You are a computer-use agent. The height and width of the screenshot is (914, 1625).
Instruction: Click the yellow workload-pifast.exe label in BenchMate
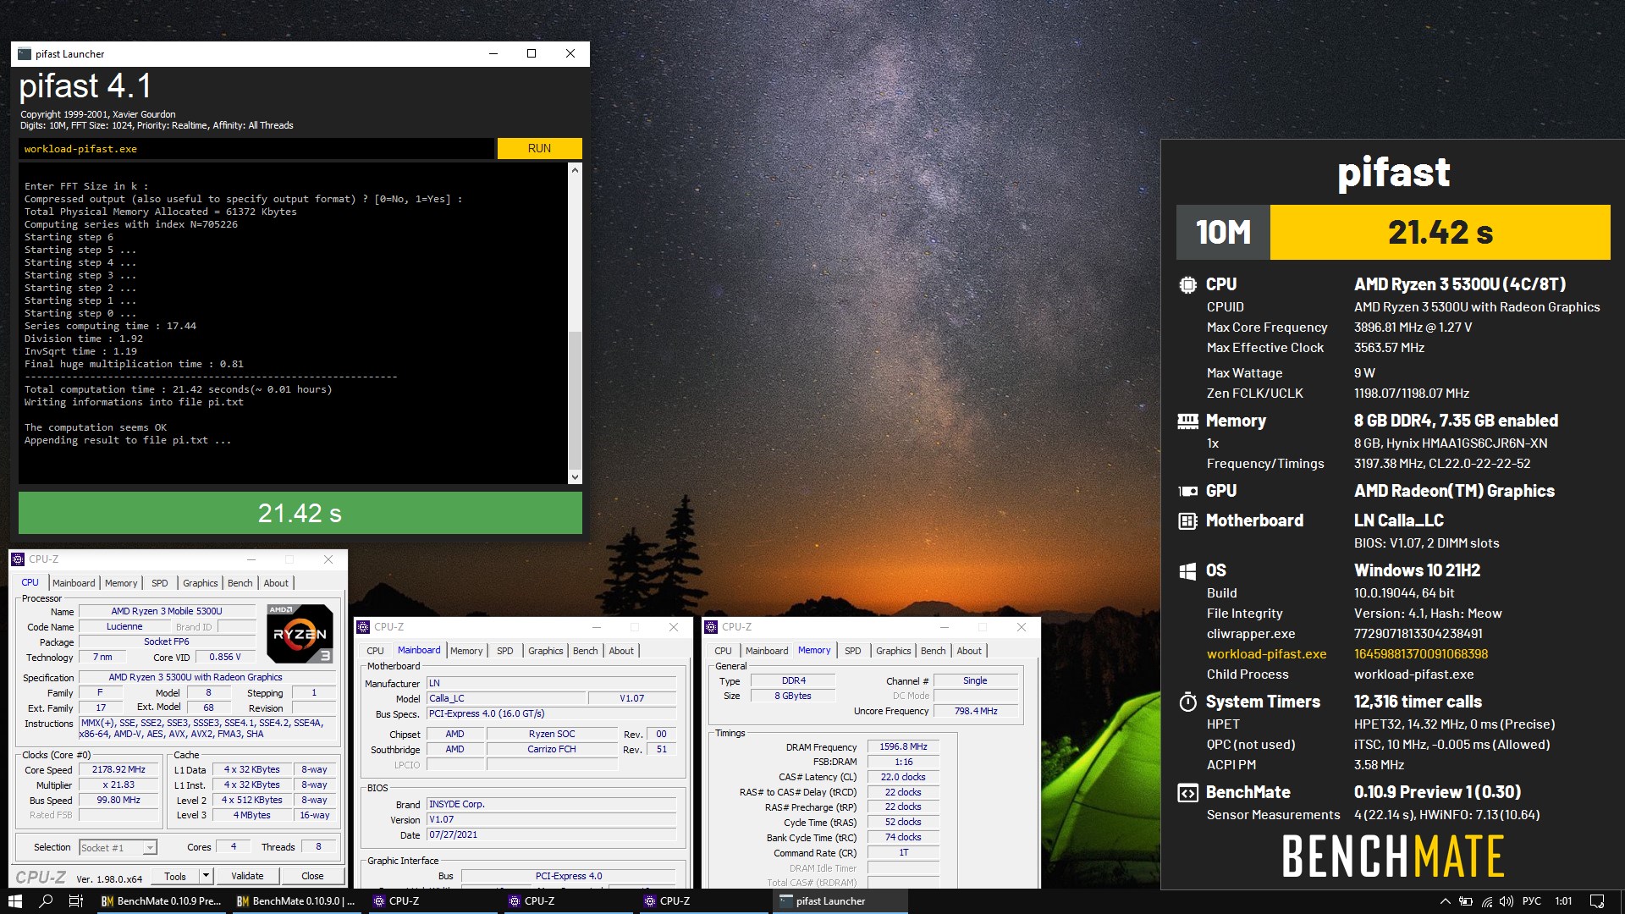click(1266, 654)
